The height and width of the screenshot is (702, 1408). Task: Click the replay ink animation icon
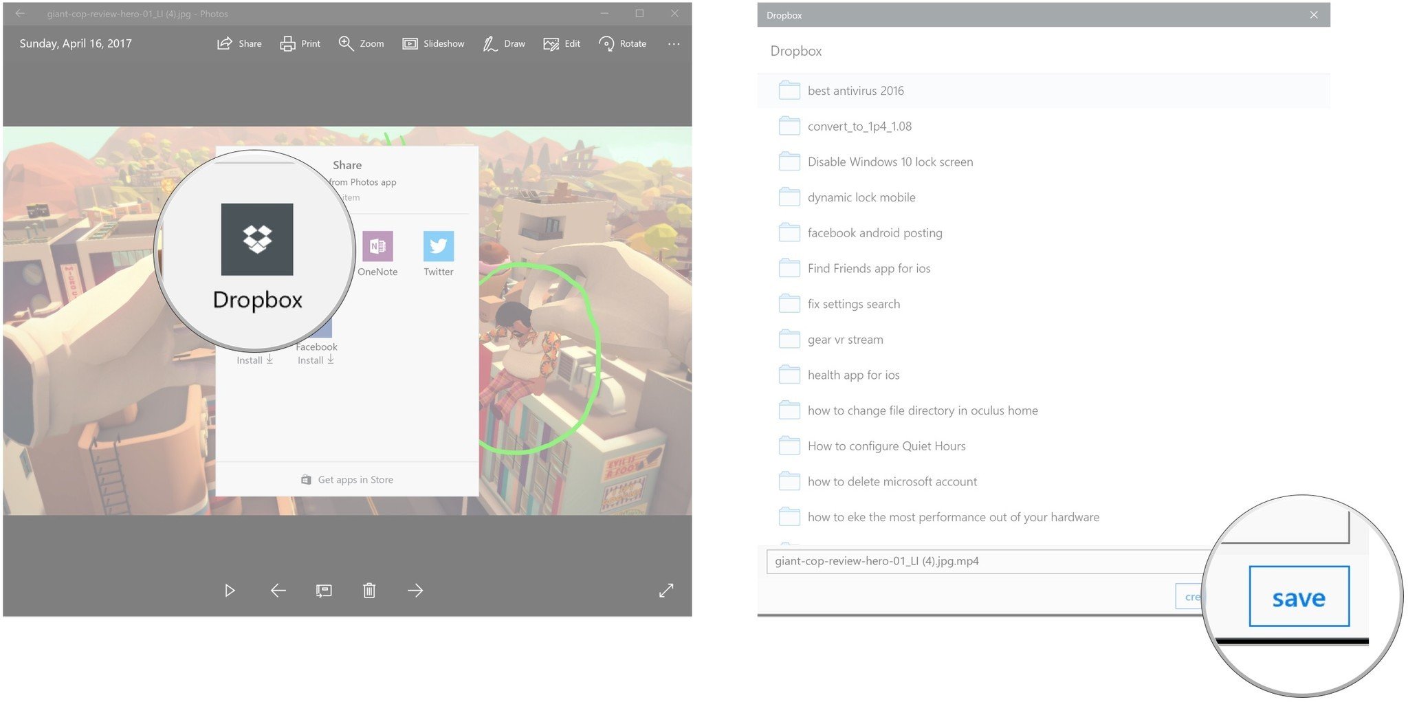coord(324,591)
